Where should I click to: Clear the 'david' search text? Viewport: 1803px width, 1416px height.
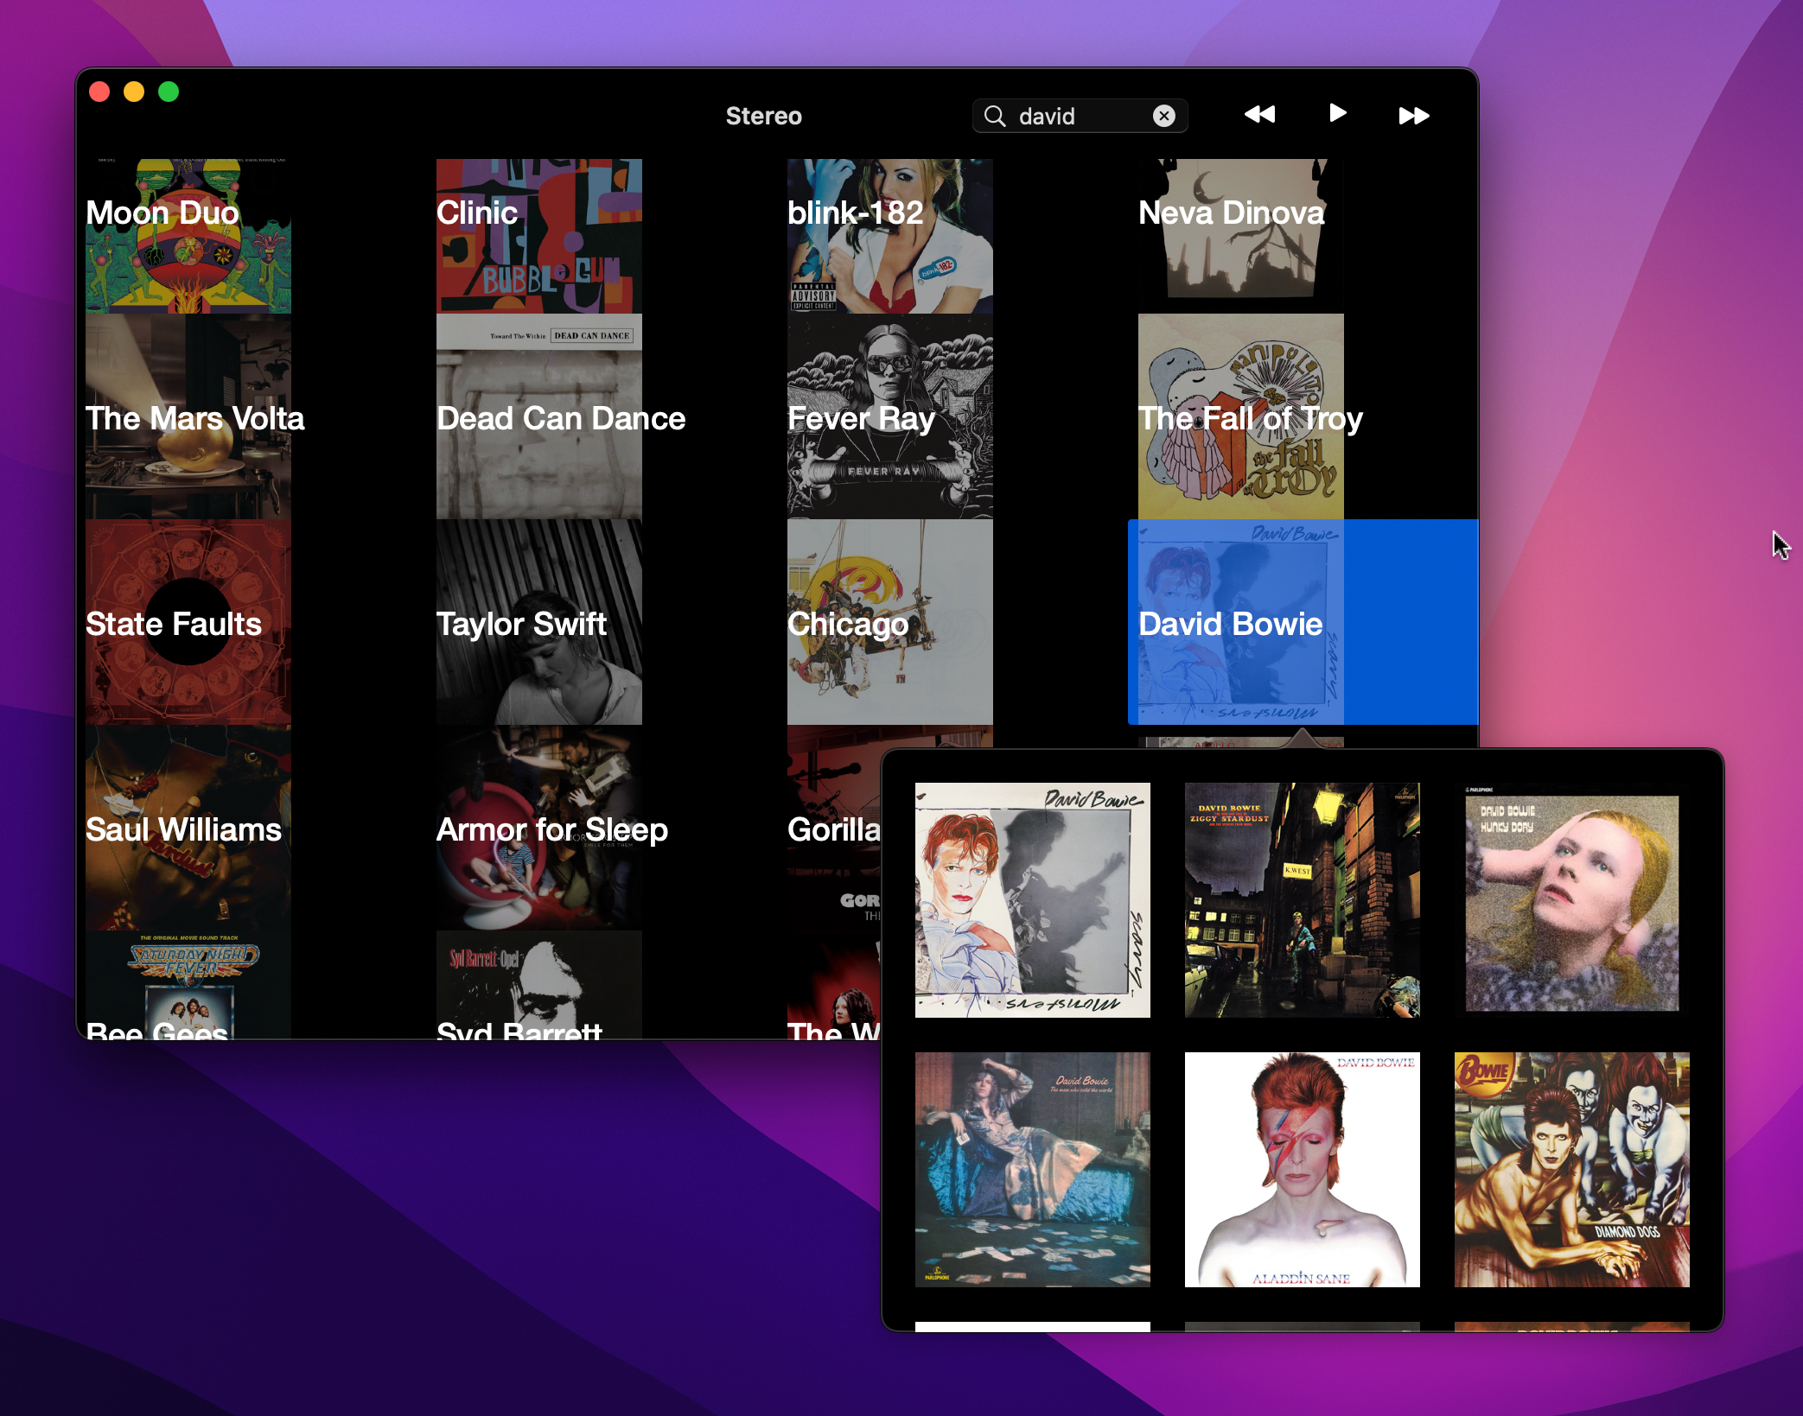(x=1164, y=116)
